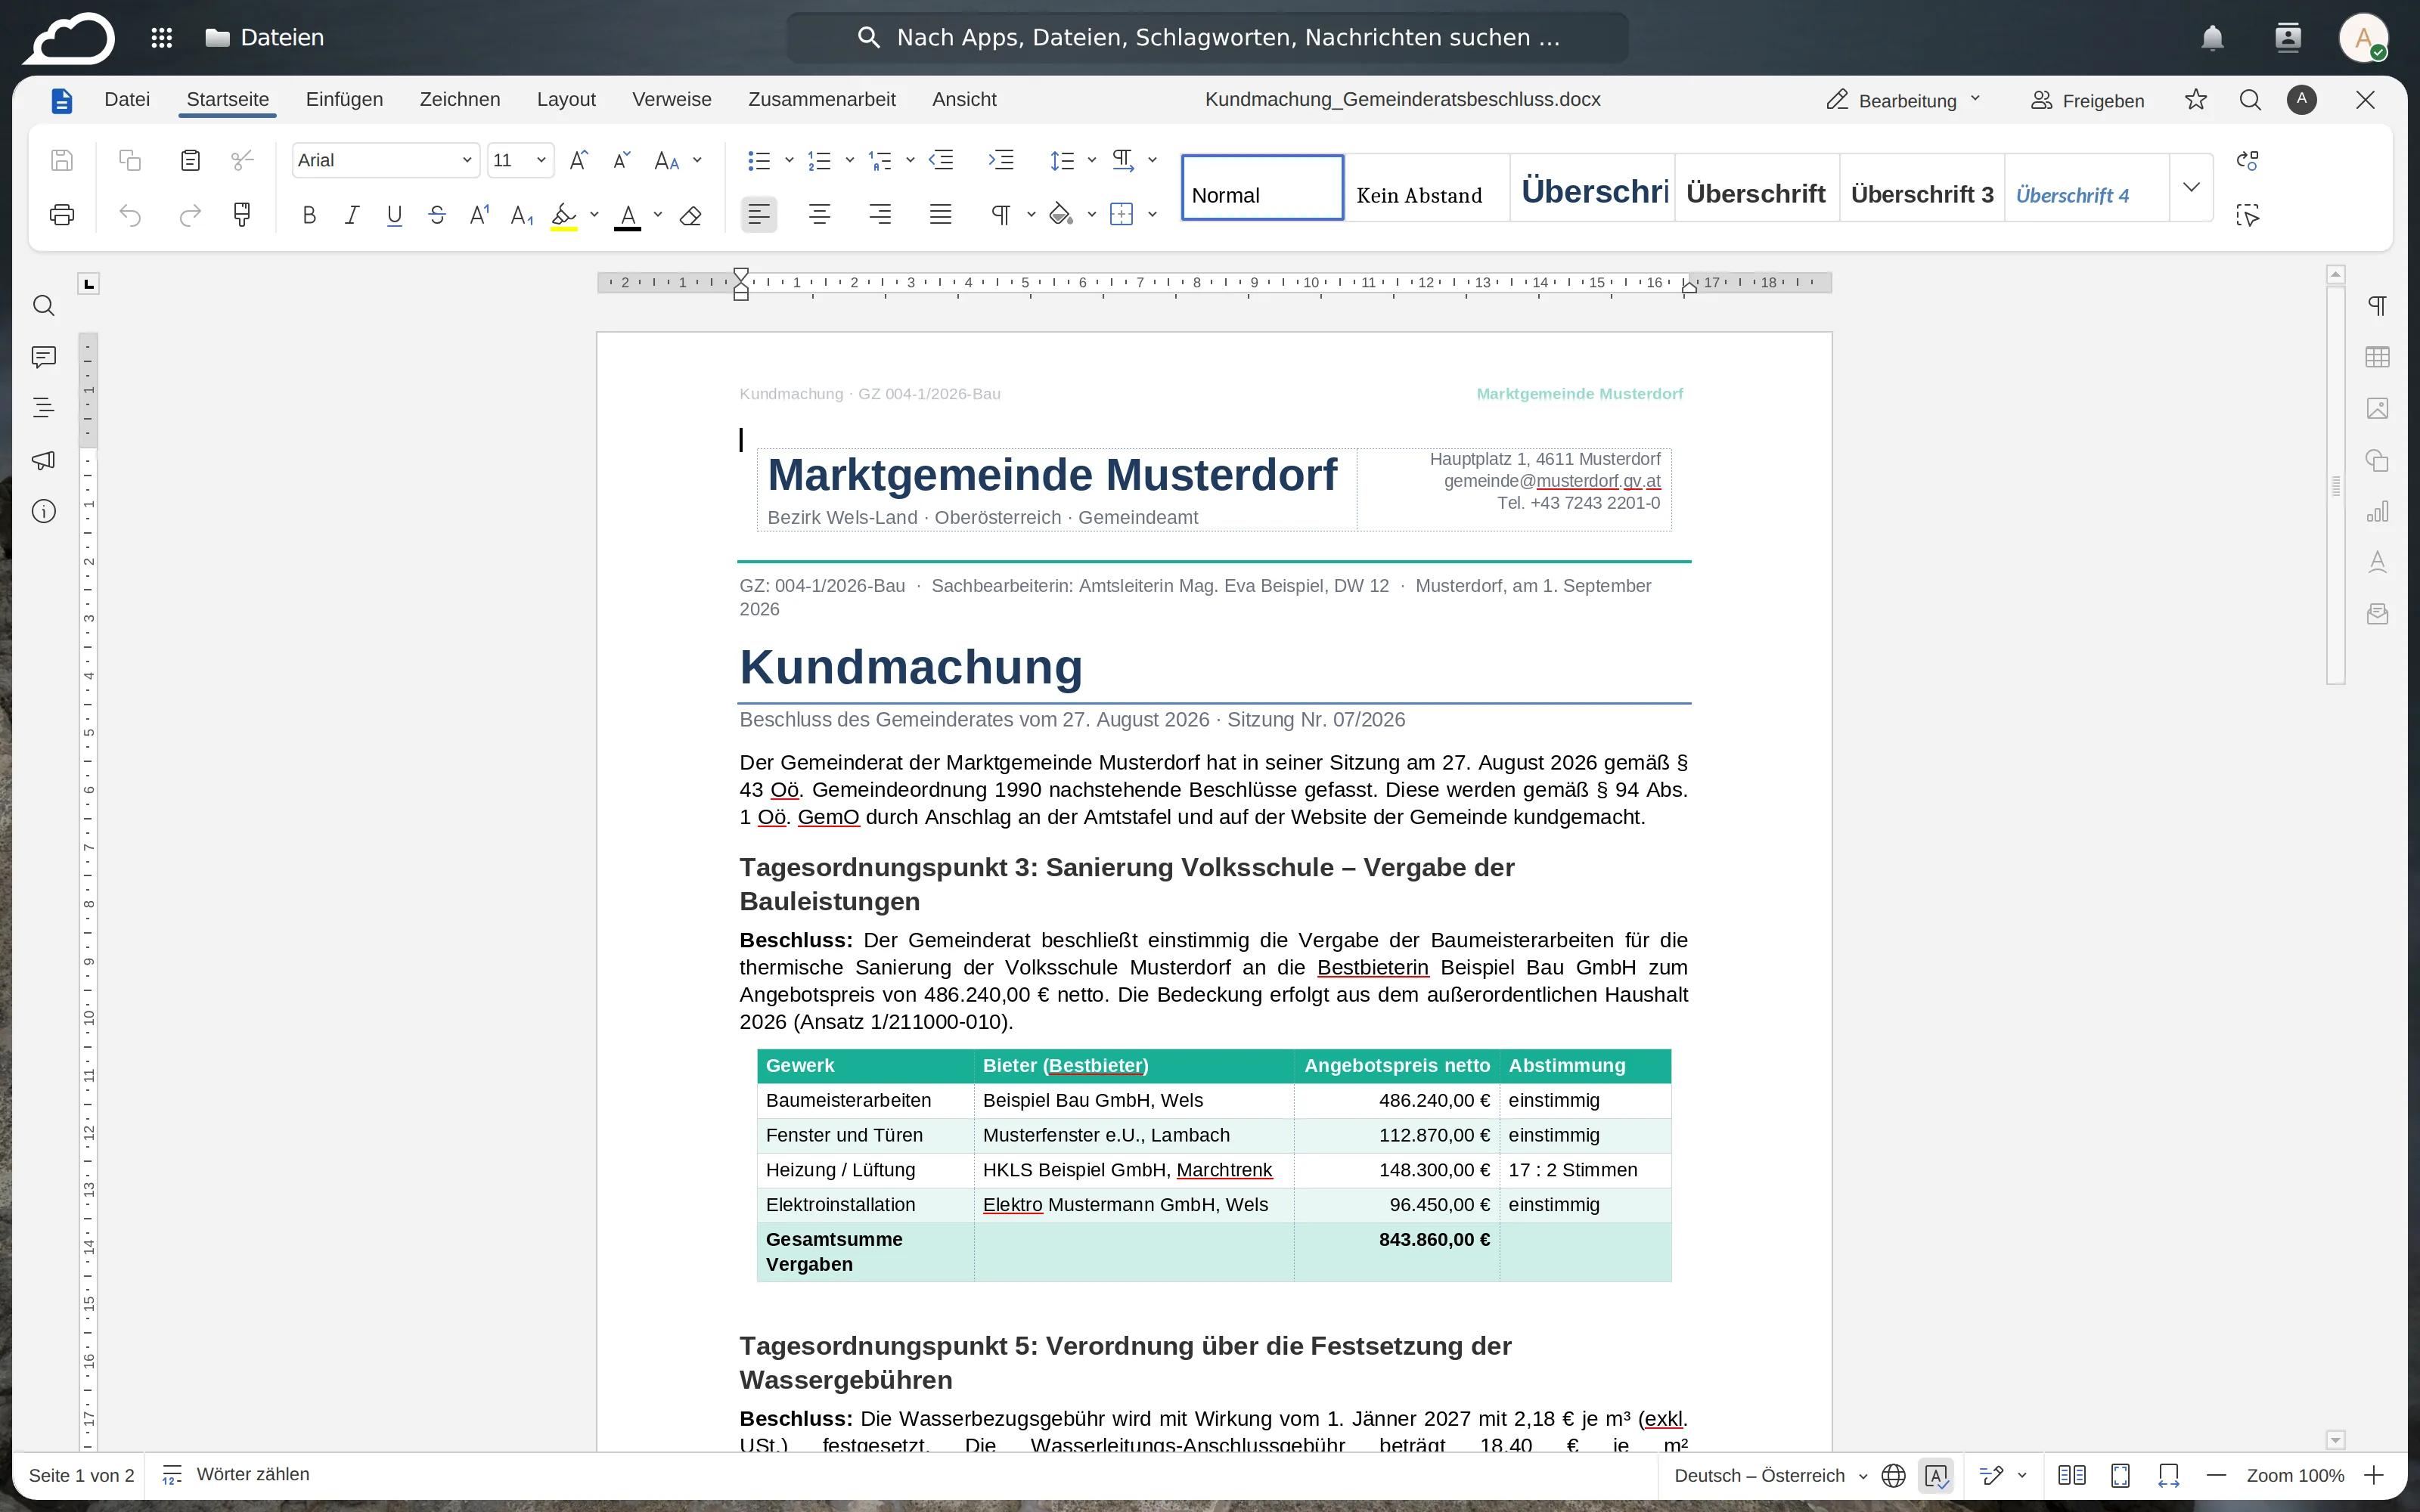Undo the last action
The image size is (2420, 1512).
(130, 215)
